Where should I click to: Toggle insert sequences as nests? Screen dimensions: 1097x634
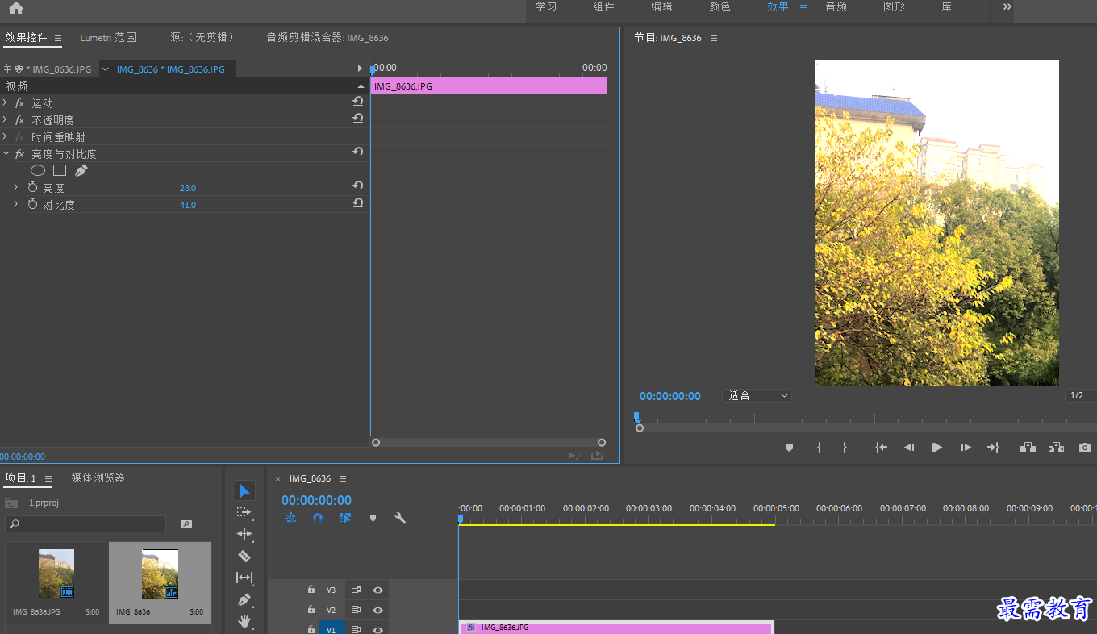click(x=290, y=519)
